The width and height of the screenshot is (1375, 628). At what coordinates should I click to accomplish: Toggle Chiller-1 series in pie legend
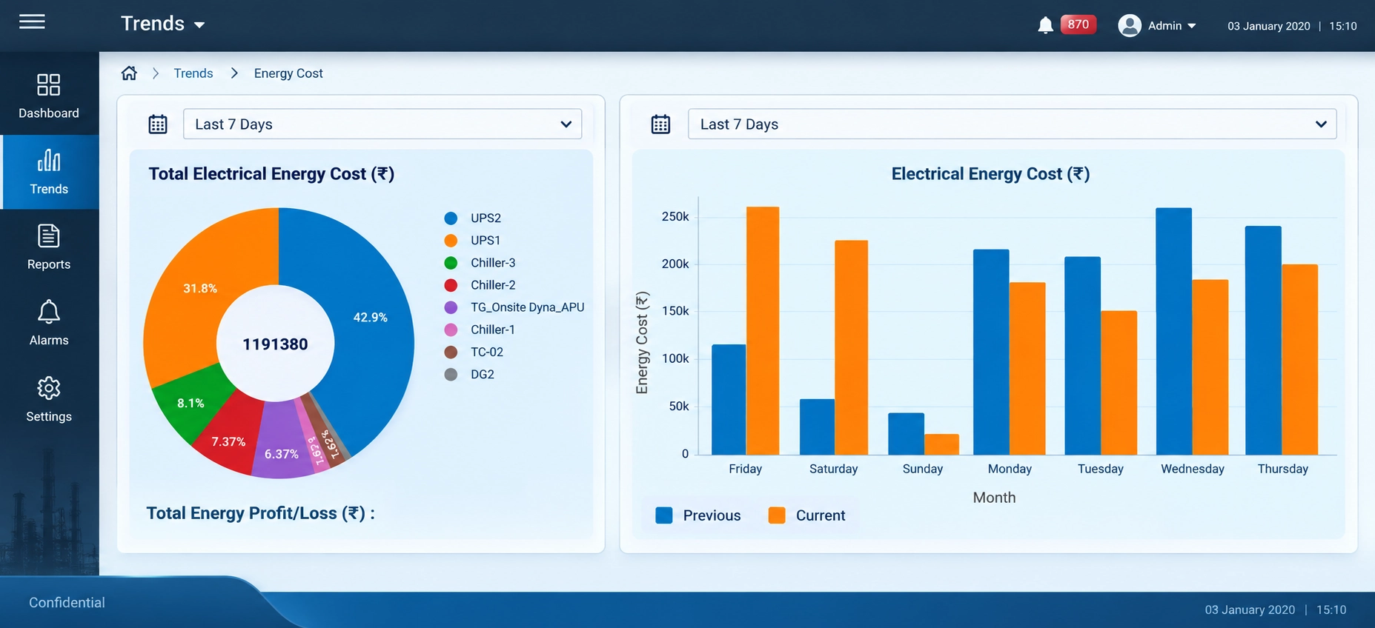480,329
